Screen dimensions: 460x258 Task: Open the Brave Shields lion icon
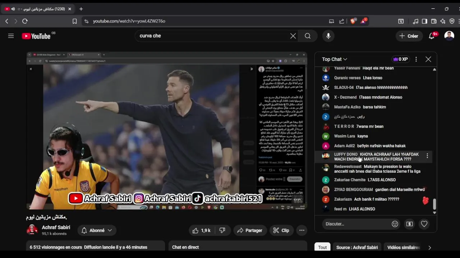click(353, 21)
